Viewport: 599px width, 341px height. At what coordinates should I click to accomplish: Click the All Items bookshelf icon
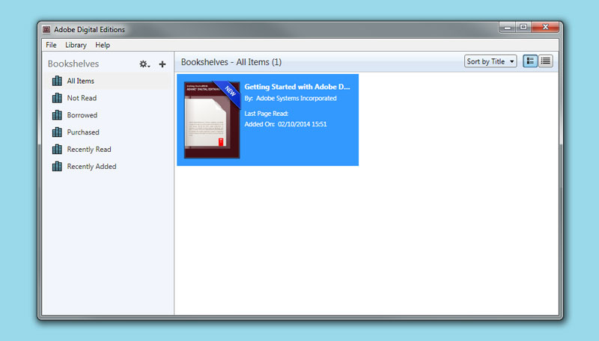(x=57, y=81)
